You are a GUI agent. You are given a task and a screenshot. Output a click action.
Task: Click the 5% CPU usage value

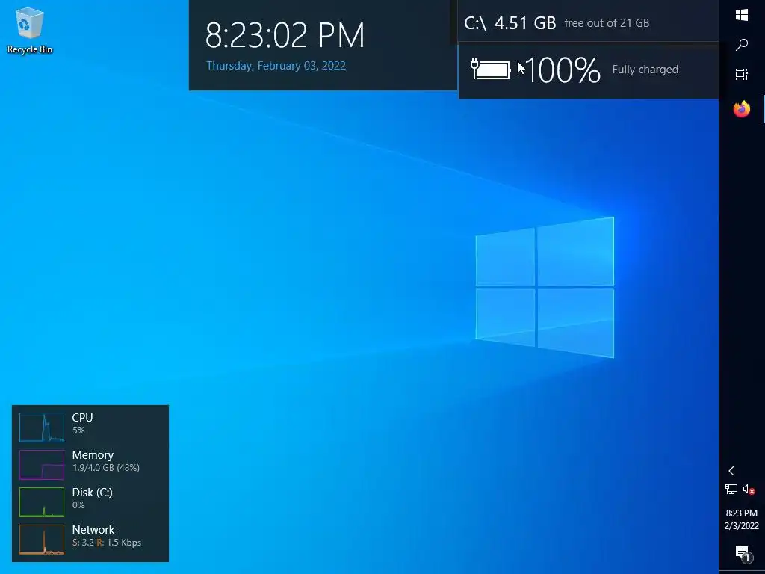pos(78,430)
